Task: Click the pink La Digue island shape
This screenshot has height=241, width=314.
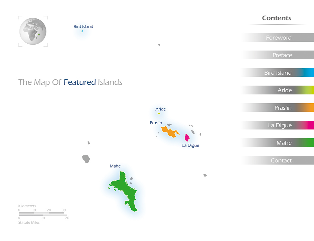Action: [187, 138]
